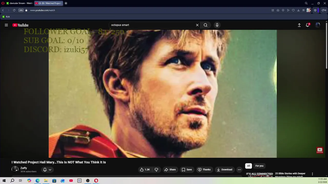Start voice search with the microphone
The height and width of the screenshot is (184, 328).
[217, 25]
